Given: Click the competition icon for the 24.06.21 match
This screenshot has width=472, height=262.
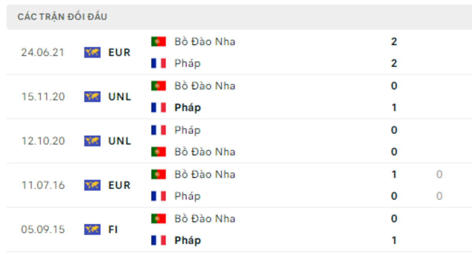Looking at the screenshot, I should point(92,53).
